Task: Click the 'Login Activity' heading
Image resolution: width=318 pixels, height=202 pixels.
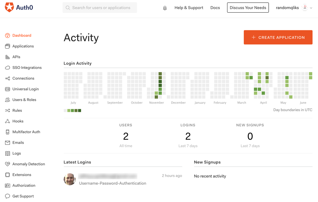Action: point(78,63)
